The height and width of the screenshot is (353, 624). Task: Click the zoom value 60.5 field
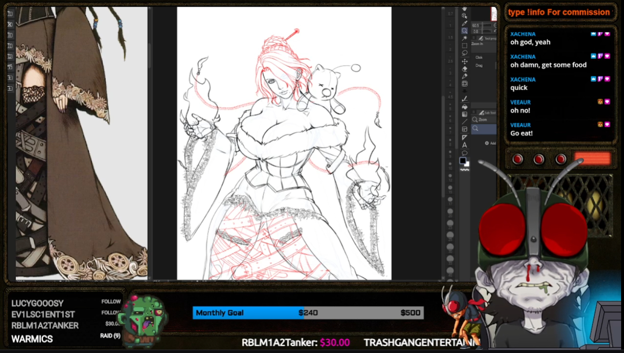pos(476,25)
